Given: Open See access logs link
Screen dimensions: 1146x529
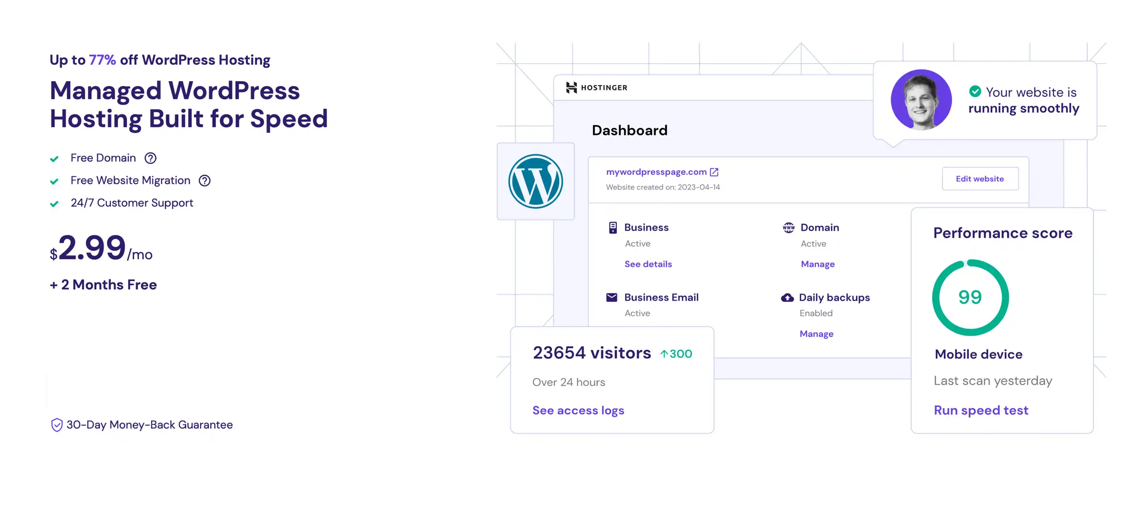Looking at the screenshot, I should [578, 411].
